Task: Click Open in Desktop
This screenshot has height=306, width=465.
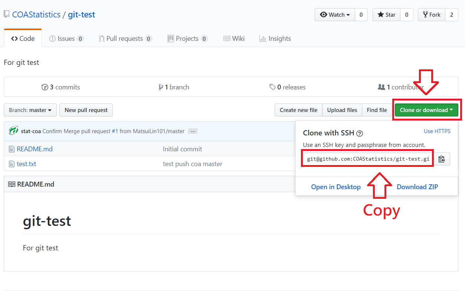Action: [336, 187]
